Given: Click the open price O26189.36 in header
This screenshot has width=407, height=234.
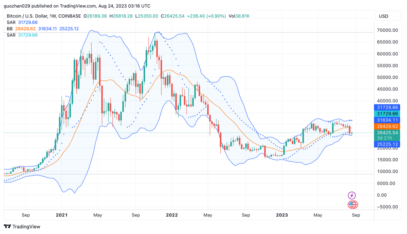Looking at the screenshot, I should [95, 16].
